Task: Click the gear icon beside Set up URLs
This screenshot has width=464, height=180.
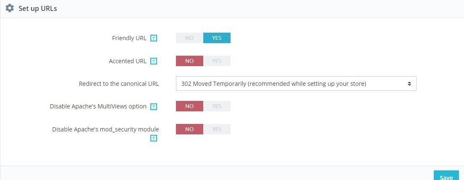Action: [x=10, y=8]
